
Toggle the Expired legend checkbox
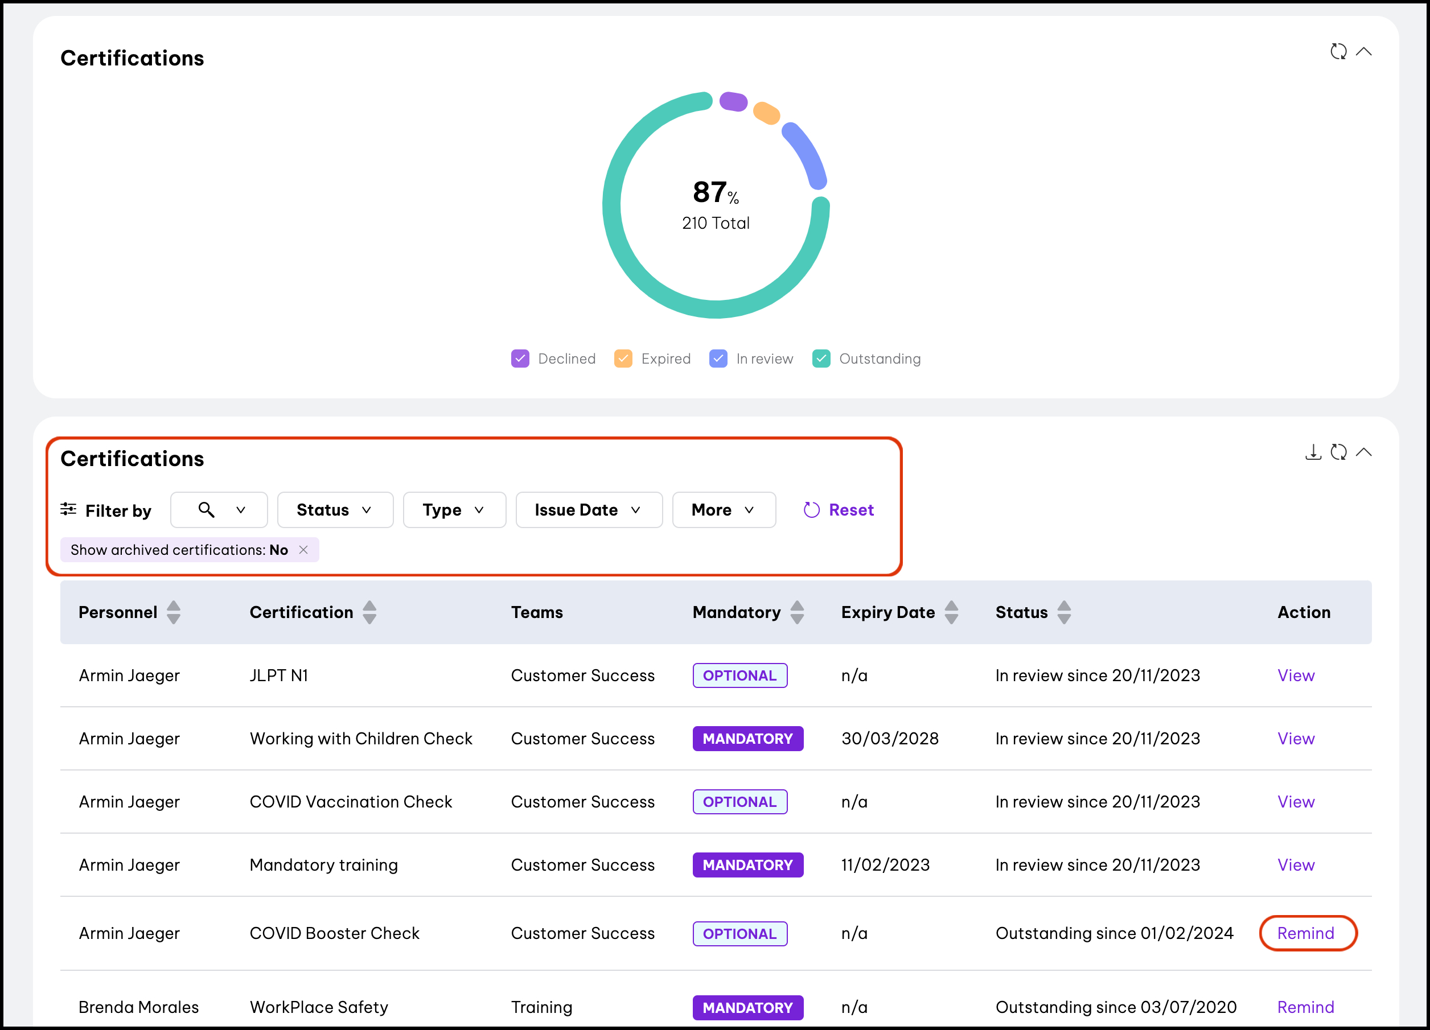tap(623, 359)
